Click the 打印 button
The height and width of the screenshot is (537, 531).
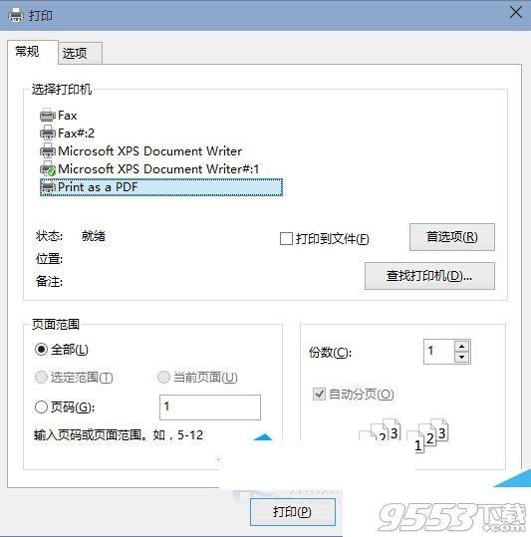292,512
